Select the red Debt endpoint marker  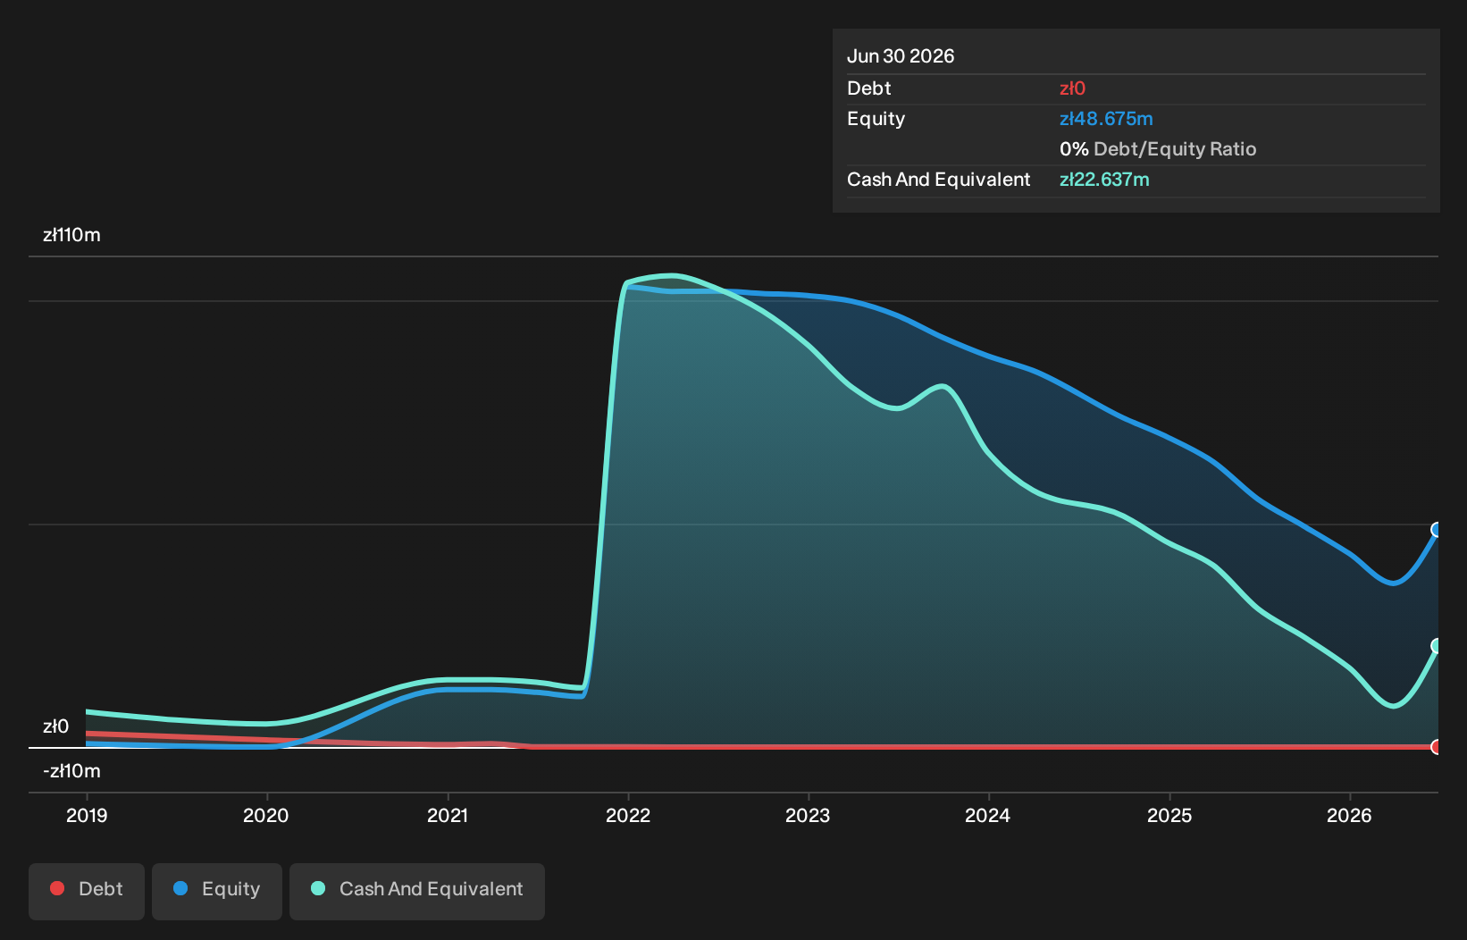point(1437,747)
